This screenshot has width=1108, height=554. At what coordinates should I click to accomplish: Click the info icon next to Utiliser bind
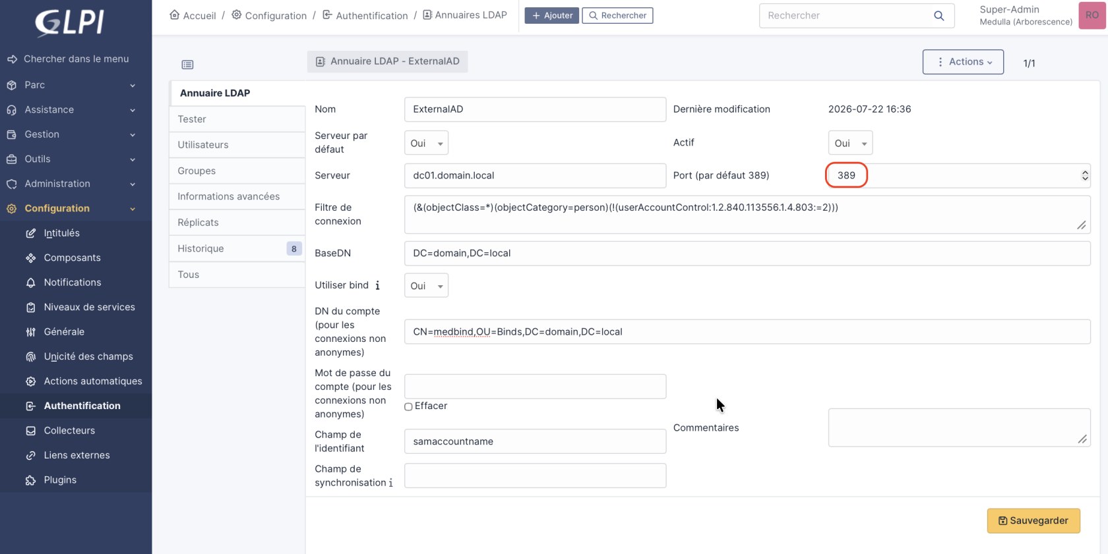pyautogui.click(x=377, y=285)
